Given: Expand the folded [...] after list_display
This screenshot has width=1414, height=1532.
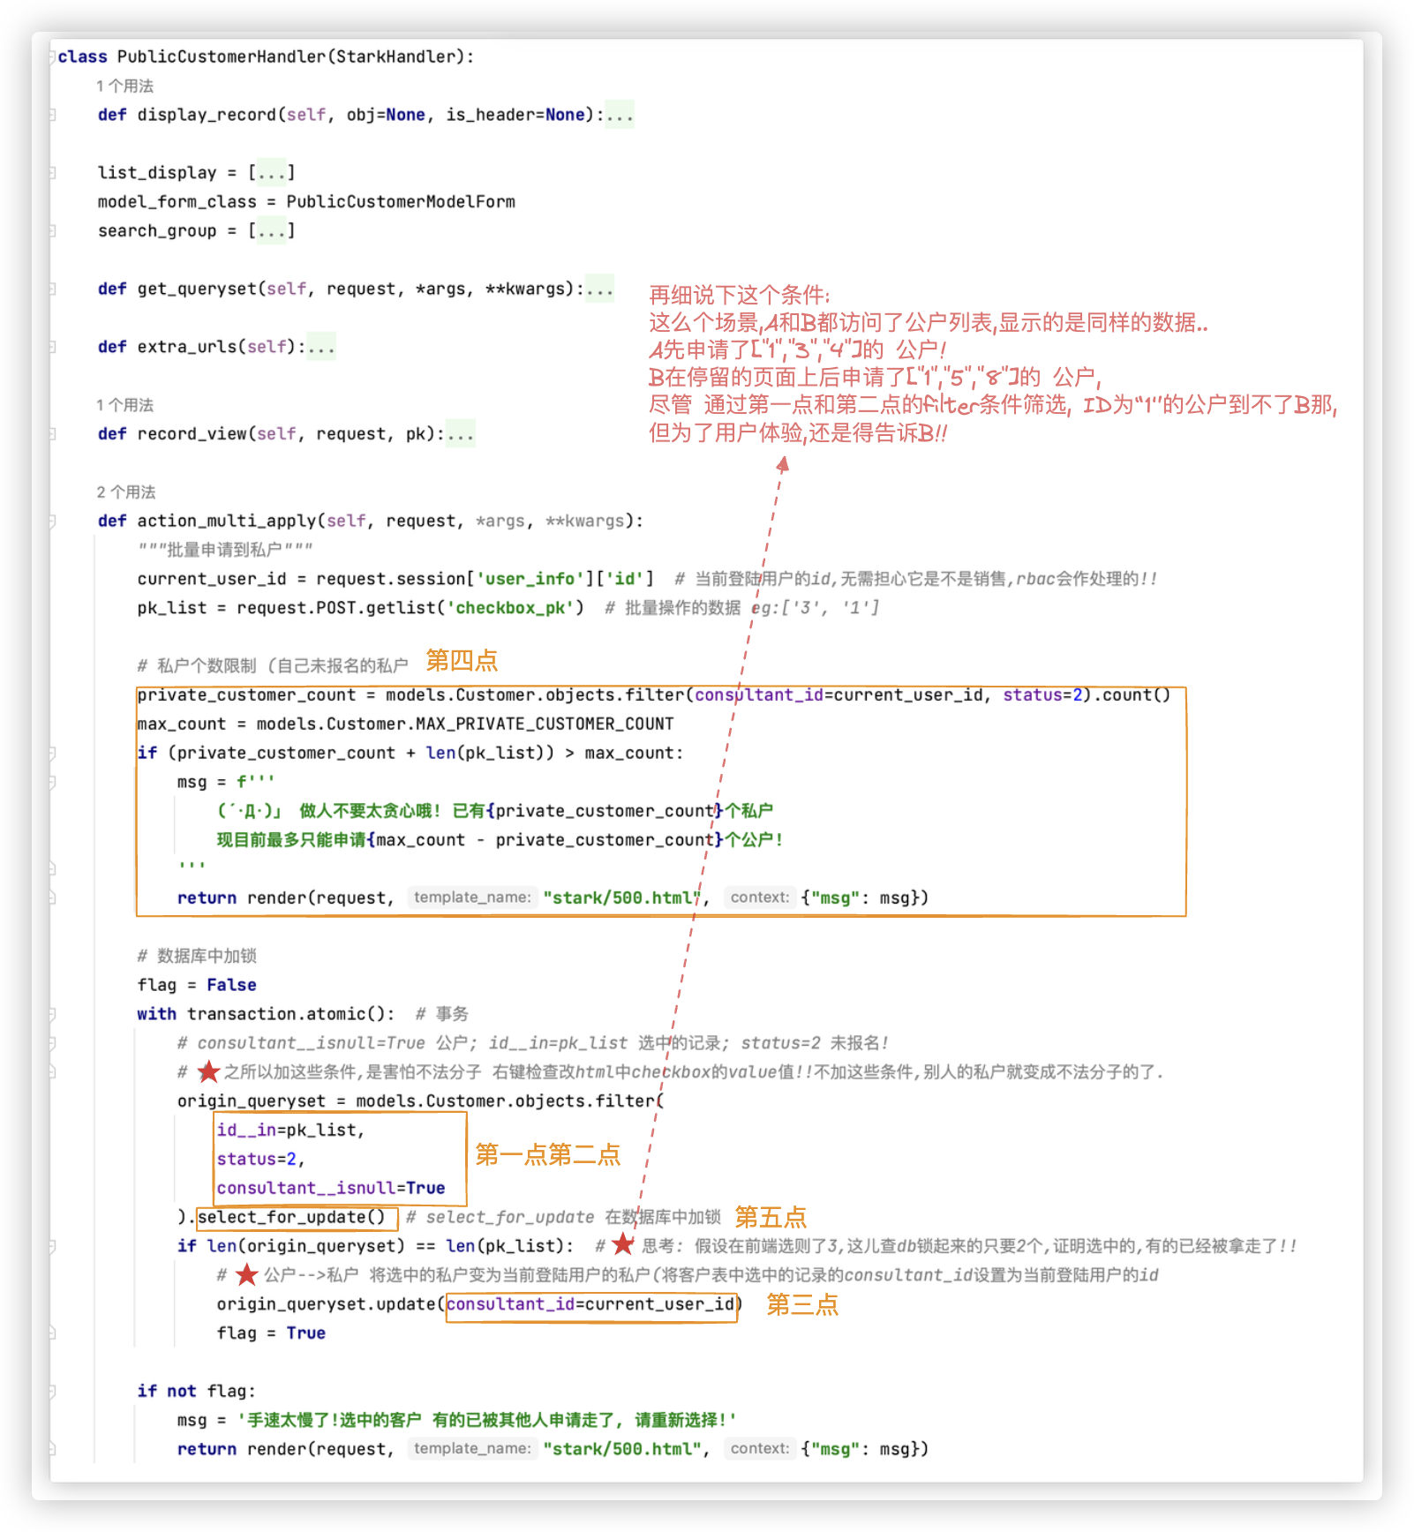Looking at the screenshot, I should click(x=270, y=171).
